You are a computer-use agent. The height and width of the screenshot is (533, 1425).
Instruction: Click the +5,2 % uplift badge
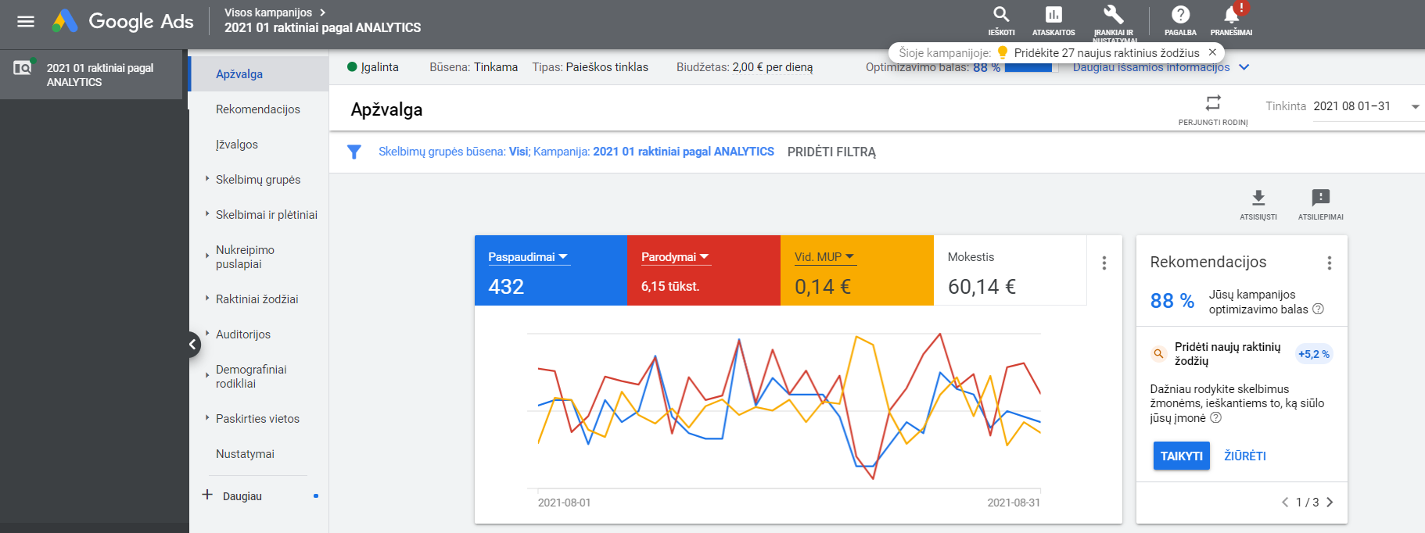1314,354
